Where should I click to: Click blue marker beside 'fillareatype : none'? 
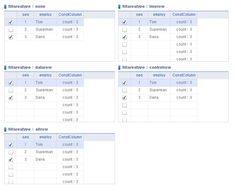coord(5,6)
